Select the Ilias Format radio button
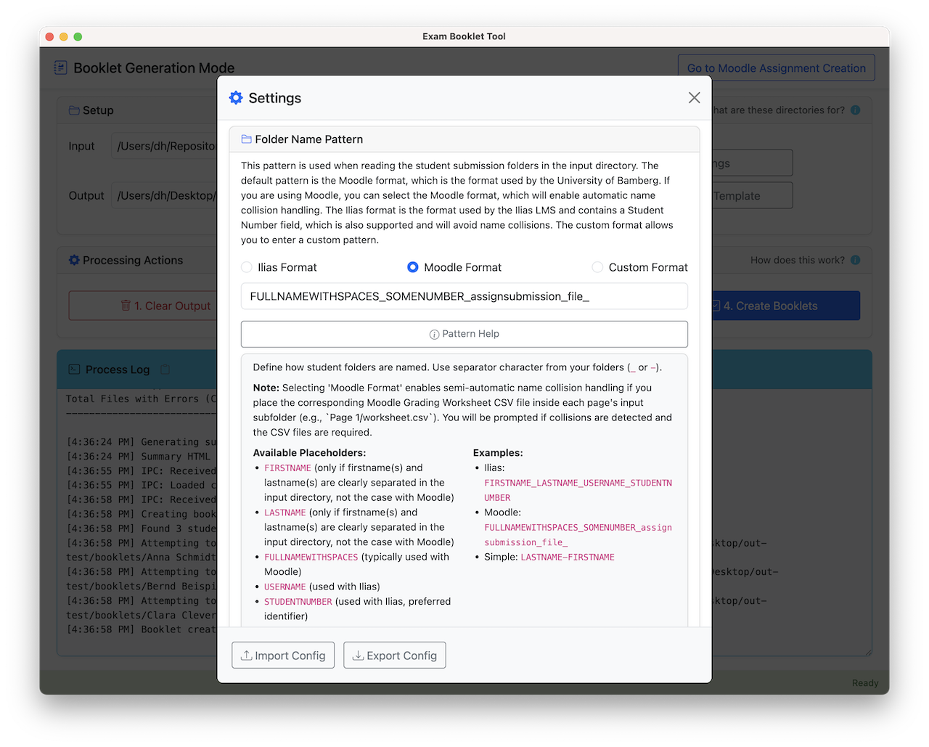Image resolution: width=929 pixels, height=747 pixels. coord(247,267)
